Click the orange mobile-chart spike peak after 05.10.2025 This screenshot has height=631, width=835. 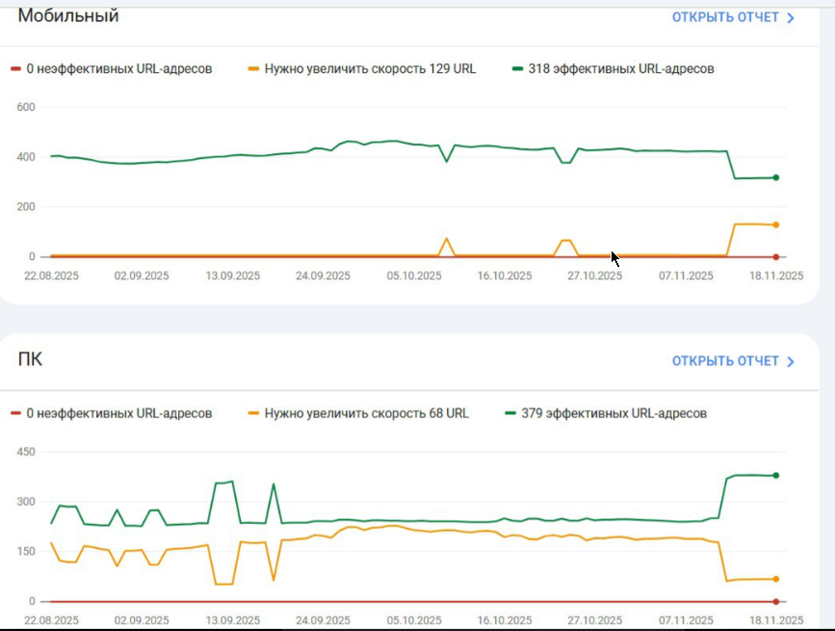point(446,239)
